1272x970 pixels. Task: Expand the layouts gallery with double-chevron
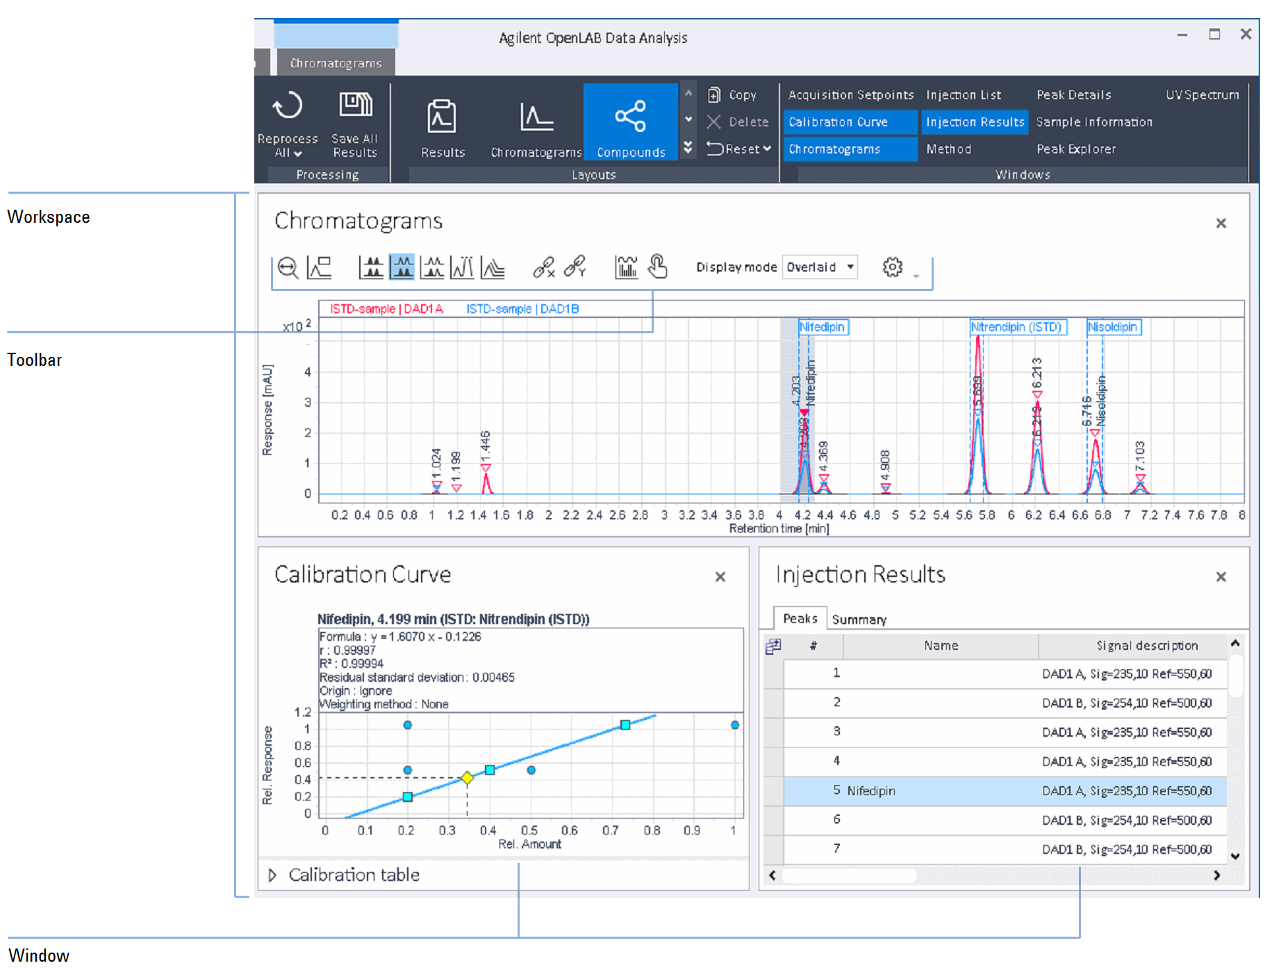[x=688, y=147]
